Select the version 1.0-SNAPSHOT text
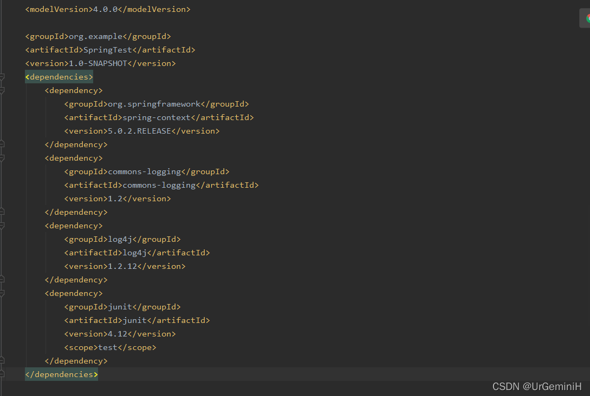Viewport: 590px width, 396px height. click(96, 63)
